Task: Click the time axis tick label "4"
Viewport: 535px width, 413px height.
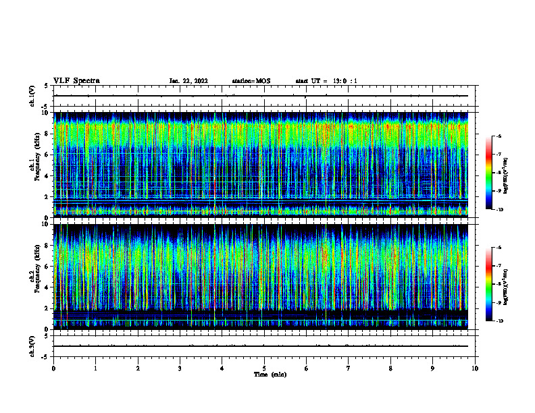Action: (222, 368)
